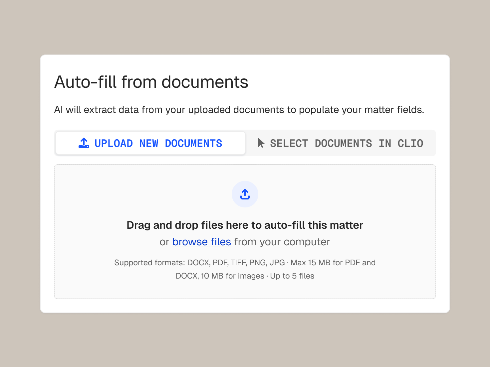Click the 'AI will extract data' description

click(x=239, y=110)
